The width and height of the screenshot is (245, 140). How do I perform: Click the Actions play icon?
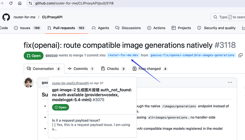click(x=149, y=28)
